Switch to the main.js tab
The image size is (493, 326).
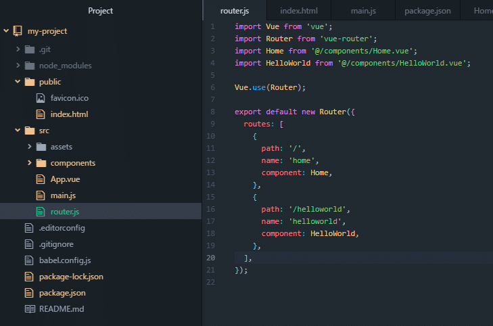tap(363, 11)
